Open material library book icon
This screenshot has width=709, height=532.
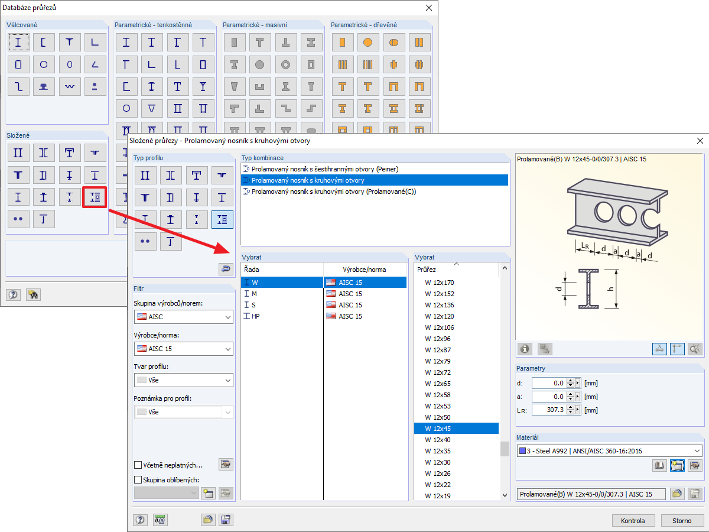tap(659, 466)
